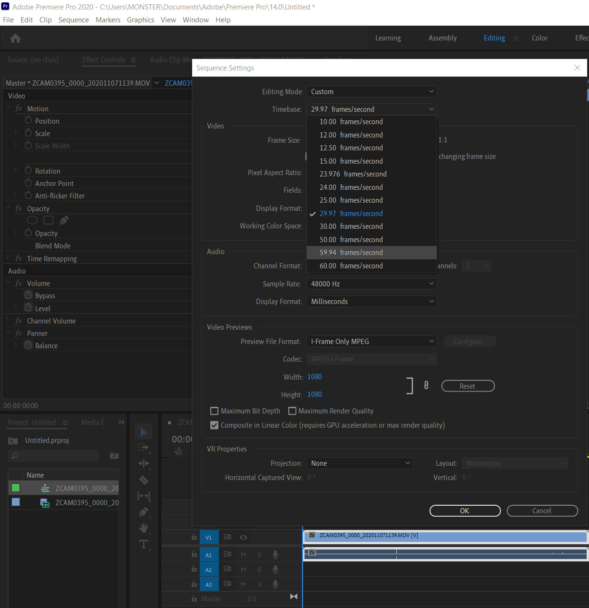The image size is (589, 608).
Task: Click the project search field
Action: (x=54, y=456)
